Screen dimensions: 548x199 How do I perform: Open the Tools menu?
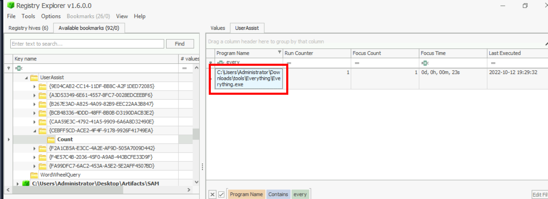coord(29,16)
